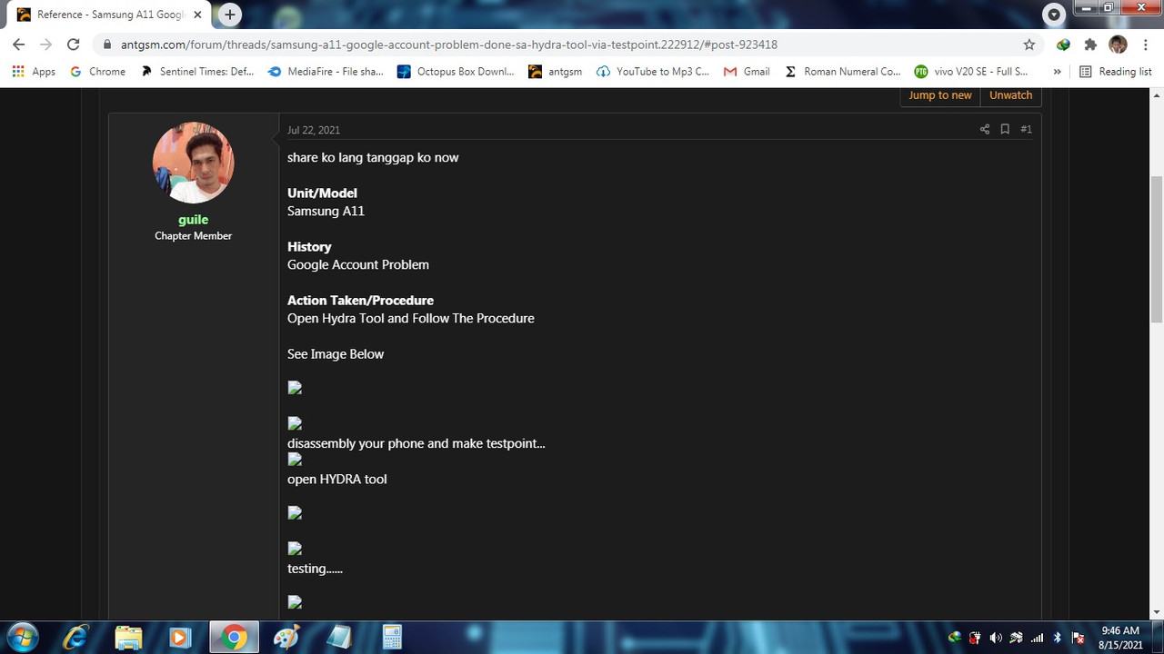The image size is (1164, 654).
Task: Click the broken image above disassembly text
Action: [x=295, y=423]
